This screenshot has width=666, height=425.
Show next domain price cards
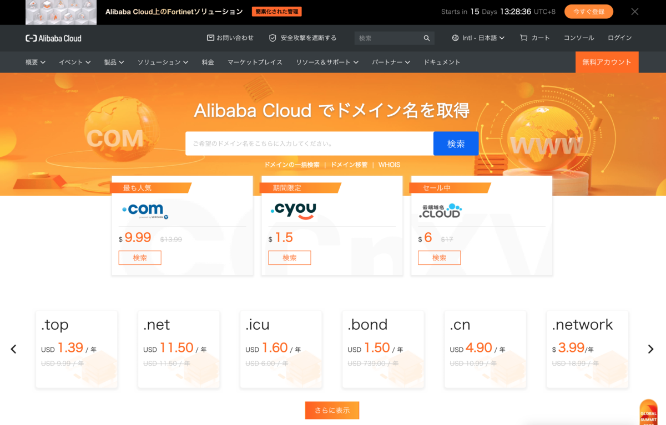pyautogui.click(x=650, y=349)
